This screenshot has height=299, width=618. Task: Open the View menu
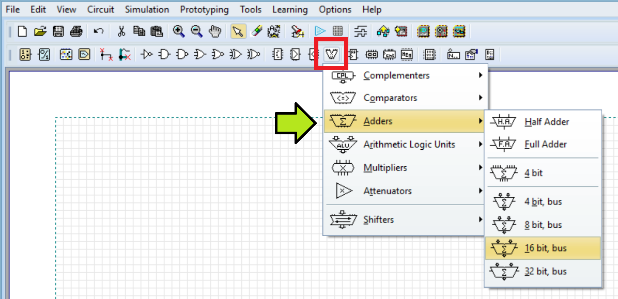(66, 9)
